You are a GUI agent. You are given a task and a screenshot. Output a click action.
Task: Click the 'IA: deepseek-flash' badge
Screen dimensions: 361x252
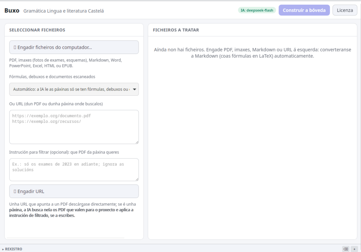pos(257,10)
